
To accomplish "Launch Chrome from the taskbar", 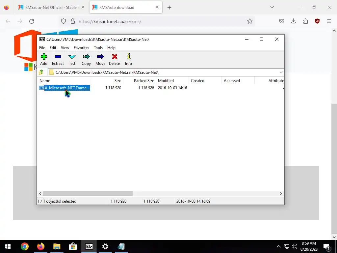I will (25, 246).
